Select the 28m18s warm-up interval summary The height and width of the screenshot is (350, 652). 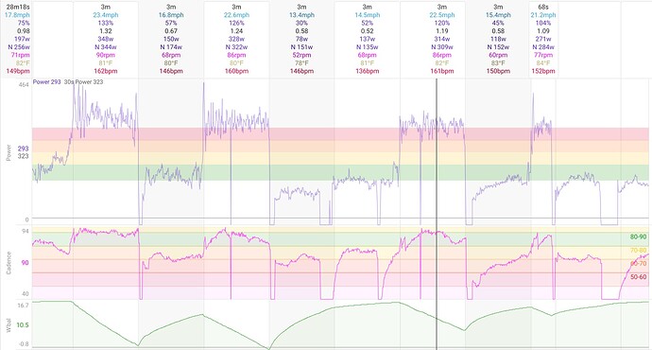17,39
